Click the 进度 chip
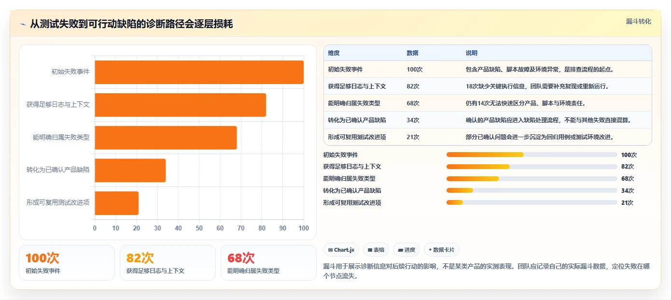This screenshot has height=300, width=671. (x=406, y=250)
